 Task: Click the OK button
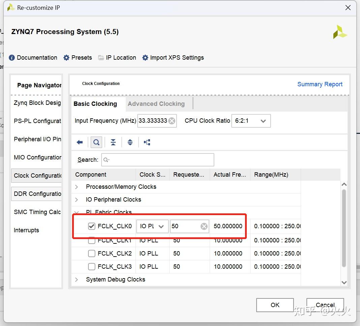click(x=275, y=305)
